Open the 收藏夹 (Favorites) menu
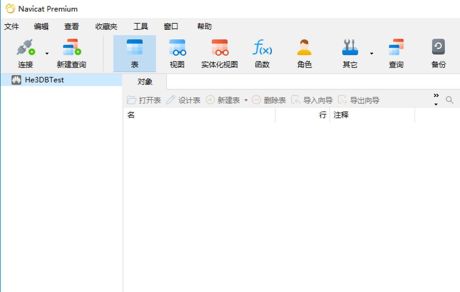 [106, 27]
